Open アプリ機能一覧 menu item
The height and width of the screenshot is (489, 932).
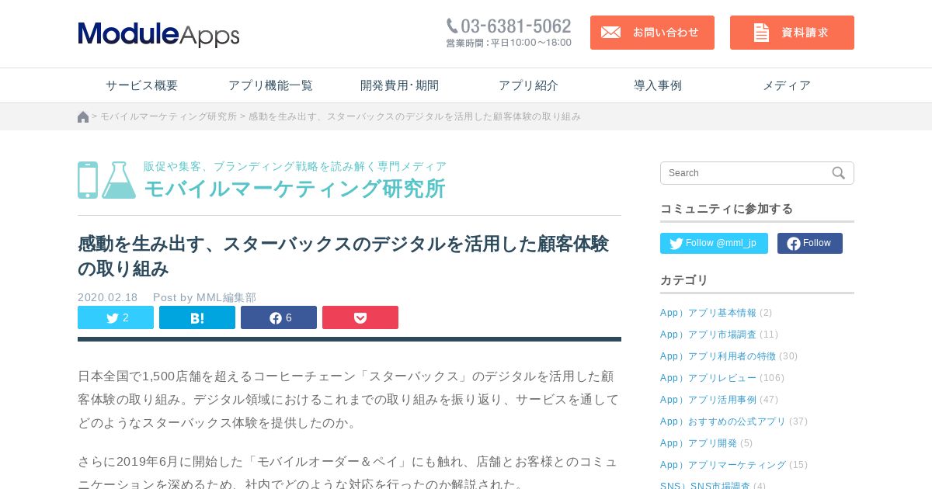coord(270,85)
